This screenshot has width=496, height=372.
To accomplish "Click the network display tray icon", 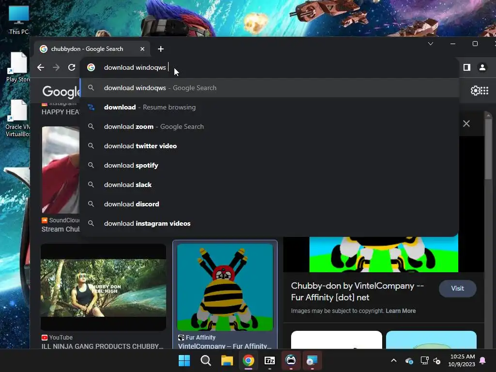I will coord(424,360).
